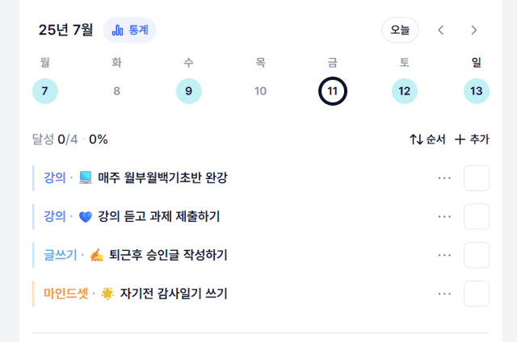The width and height of the screenshot is (517, 342).
Task: Click the 순서 sort order icon
Action: (417, 140)
